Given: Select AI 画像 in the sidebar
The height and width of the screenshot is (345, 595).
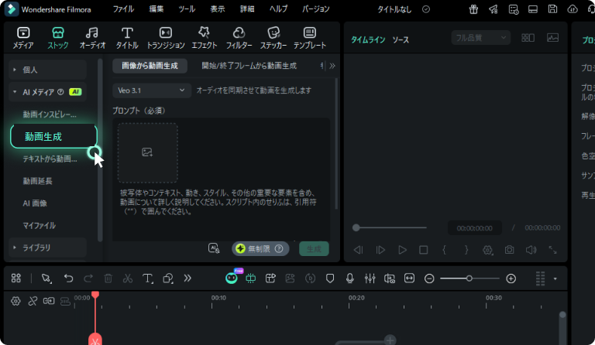Looking at the screenshot, I should pos(35,203).
